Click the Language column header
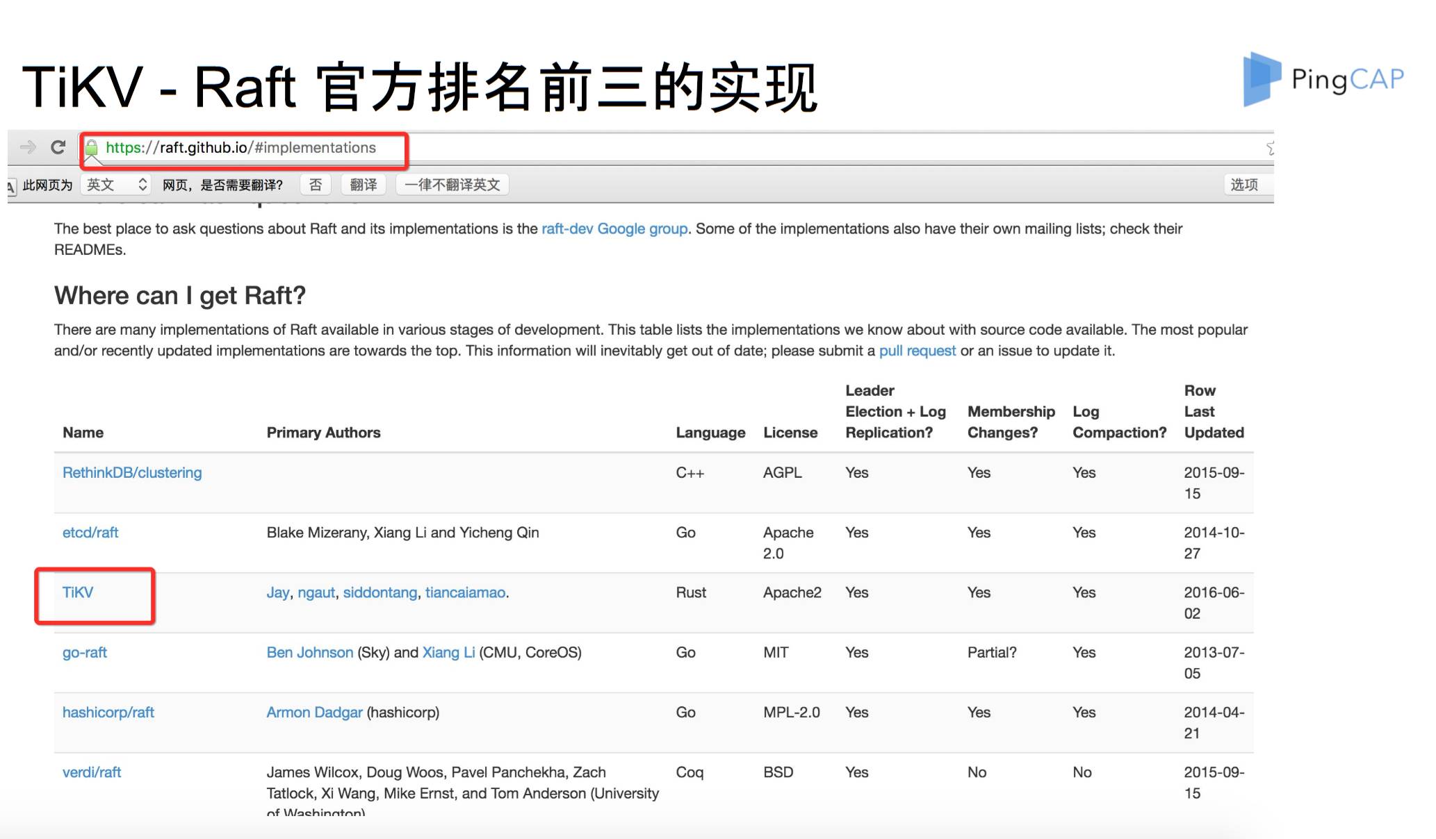 [711, 433]
